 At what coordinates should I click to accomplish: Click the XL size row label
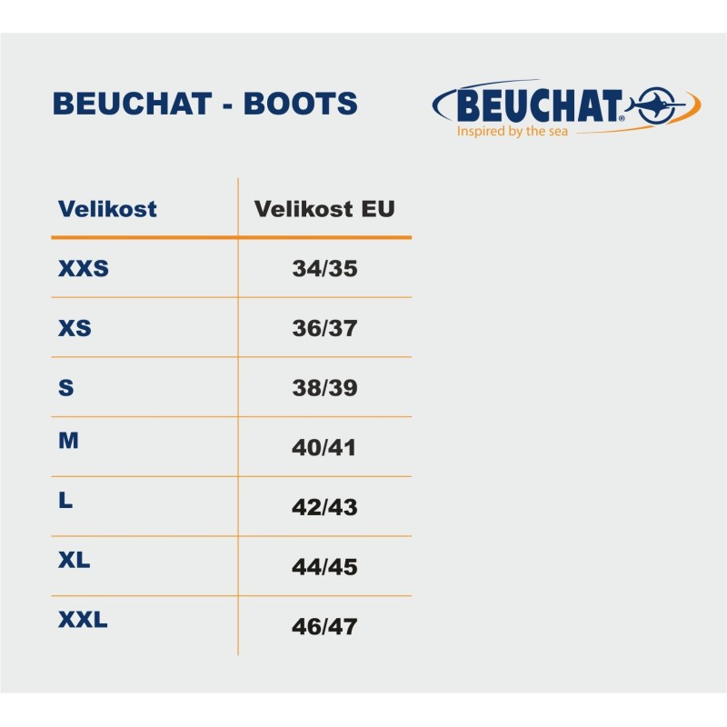[x=75, y=560]
